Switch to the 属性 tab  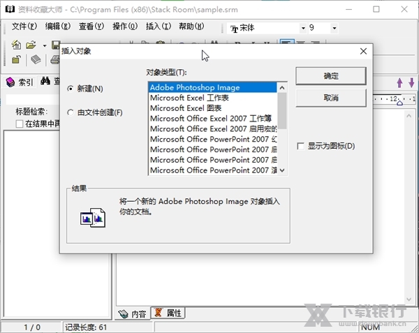click(168, 313)
